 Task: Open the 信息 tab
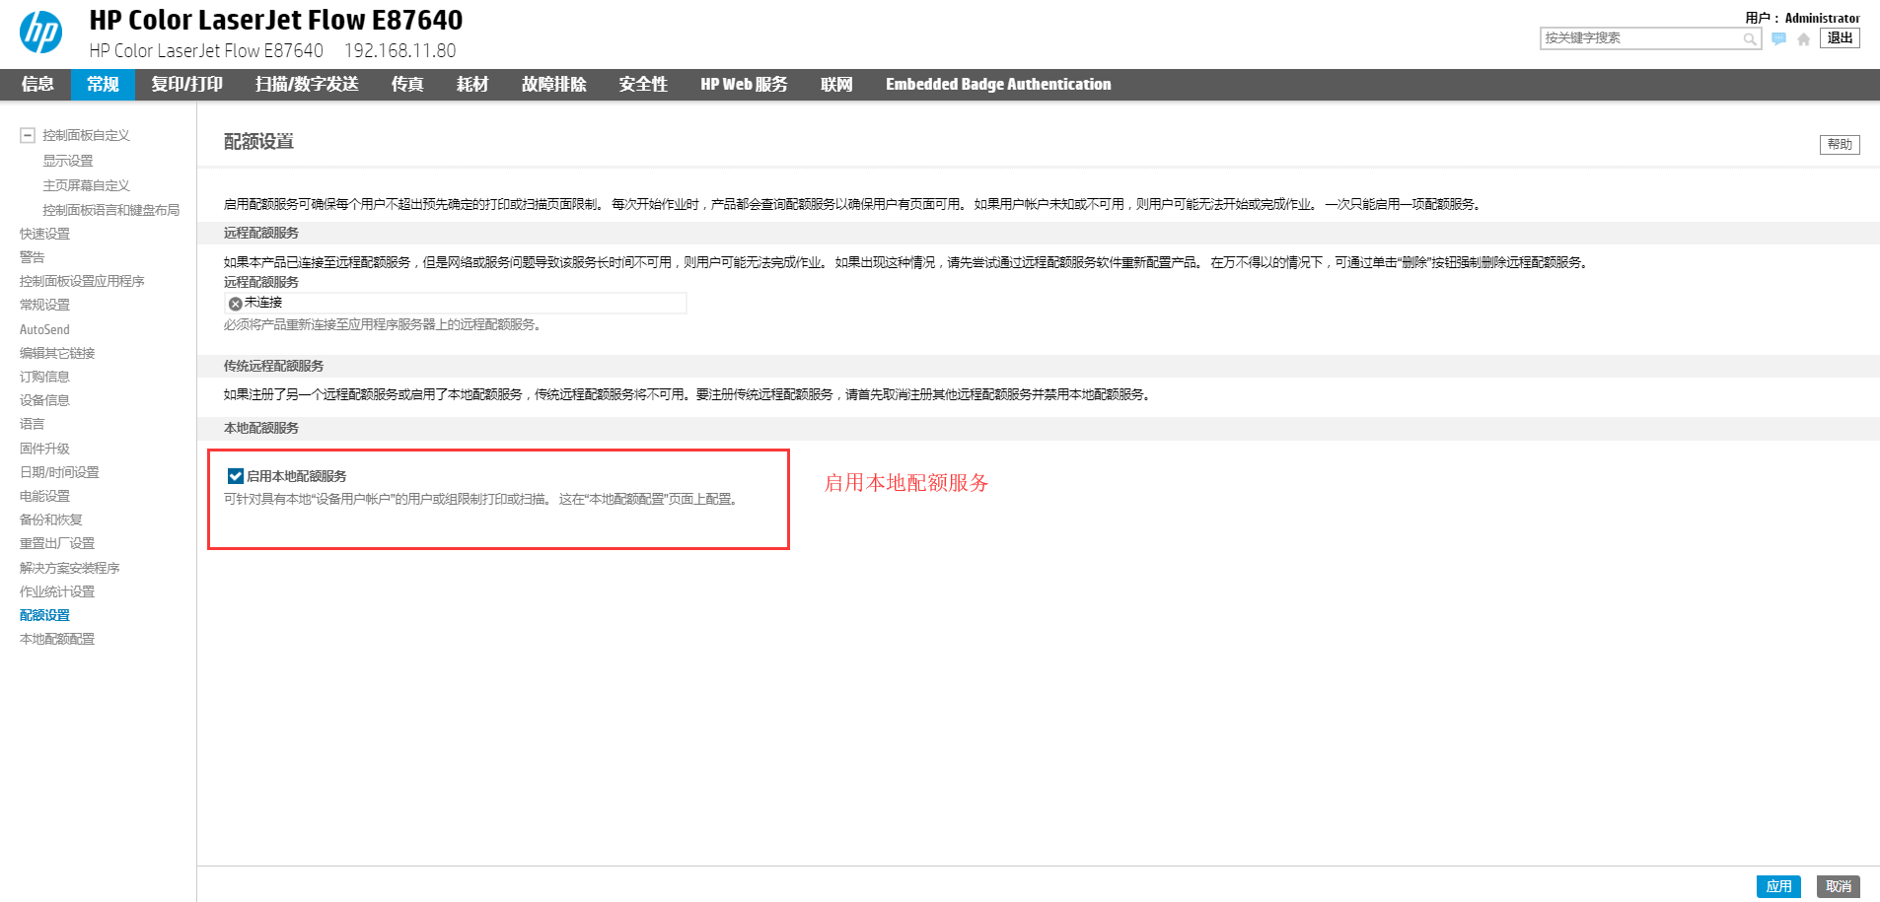click(36, 85)
